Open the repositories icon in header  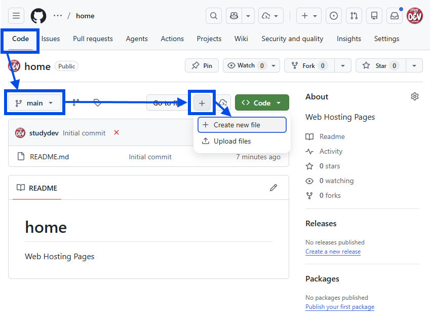click(374, 16)
